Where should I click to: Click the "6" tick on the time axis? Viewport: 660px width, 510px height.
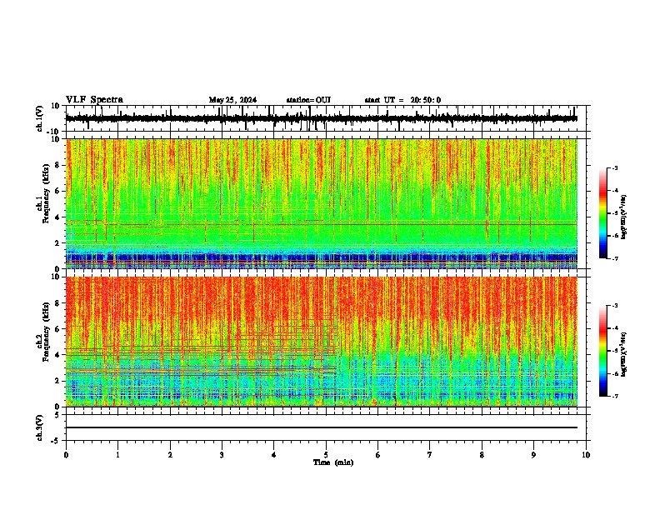(x=378, y=455)
